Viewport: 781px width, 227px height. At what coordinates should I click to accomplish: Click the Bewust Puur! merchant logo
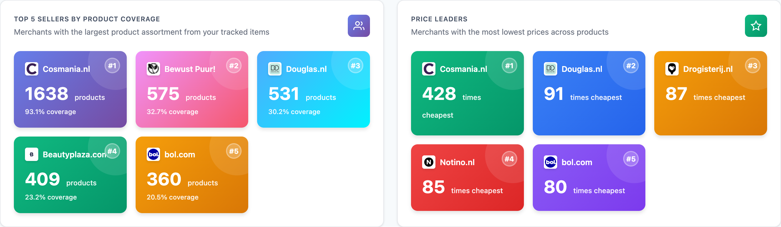153,69
